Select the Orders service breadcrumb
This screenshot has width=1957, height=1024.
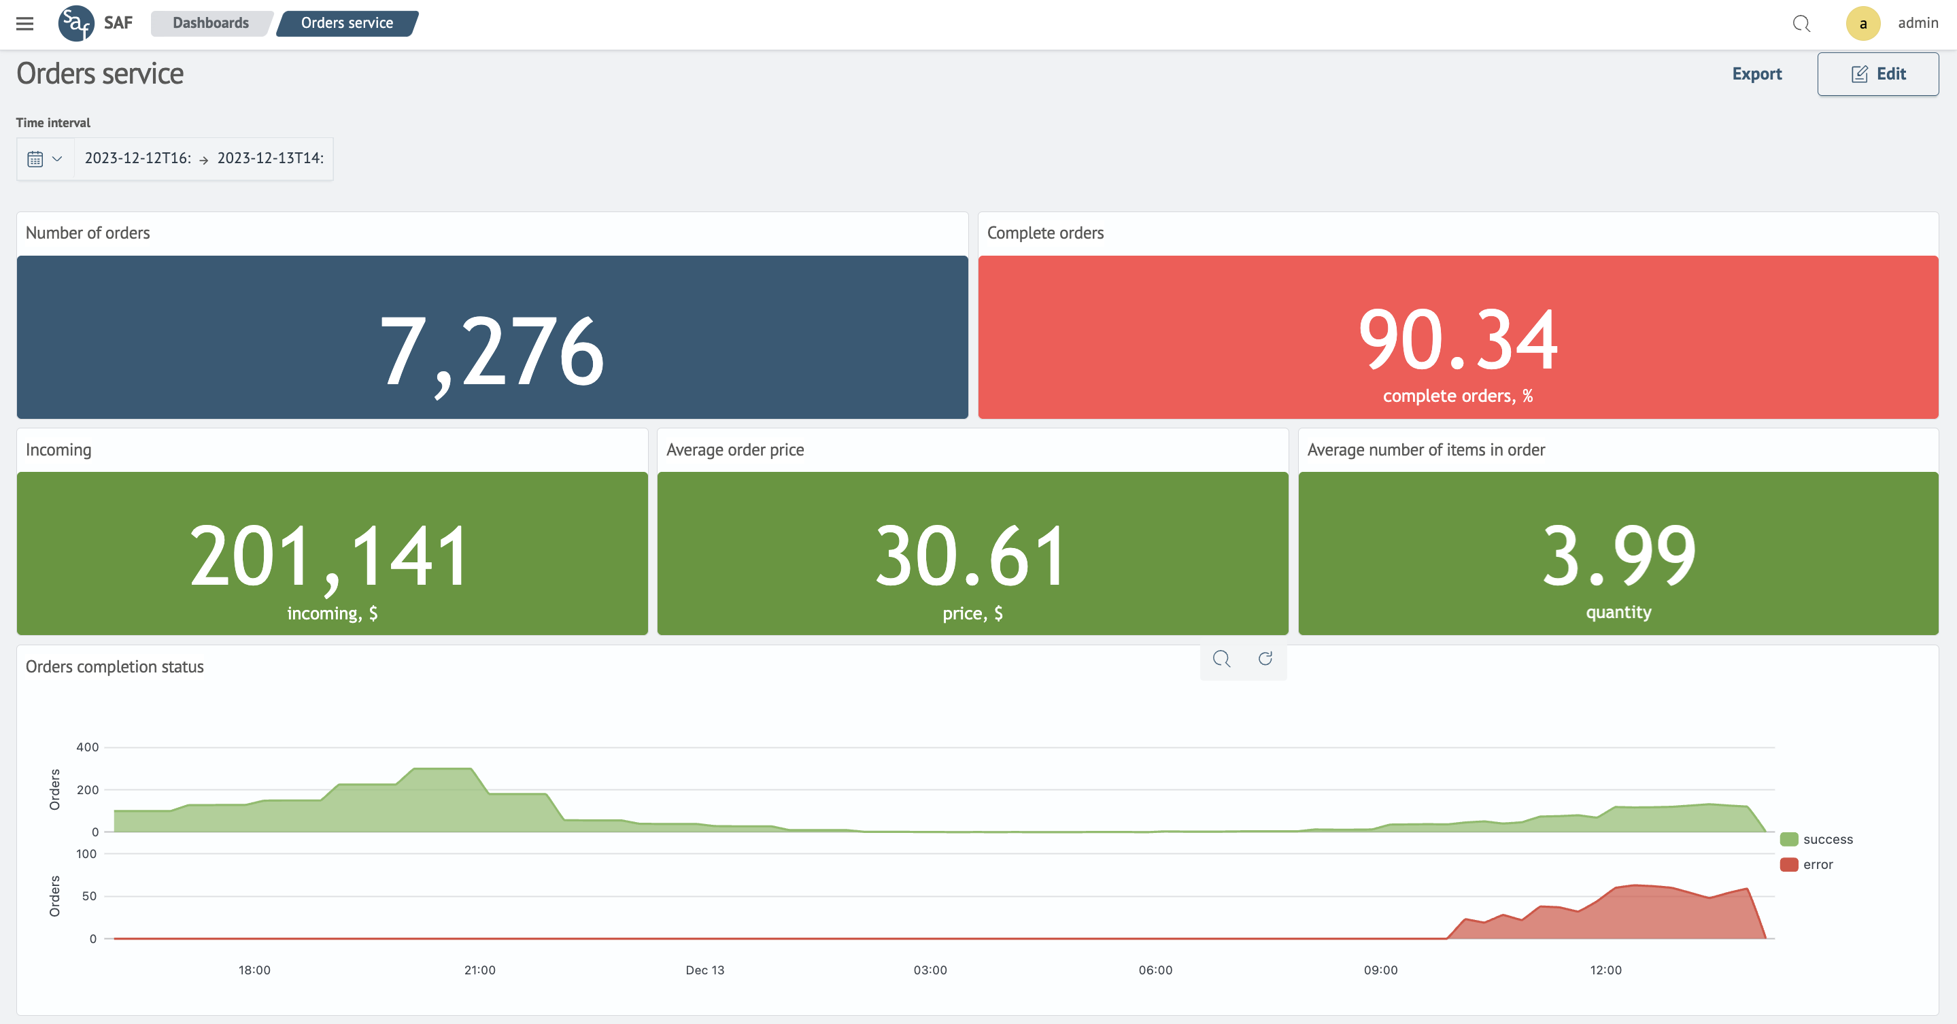[346, 24]
